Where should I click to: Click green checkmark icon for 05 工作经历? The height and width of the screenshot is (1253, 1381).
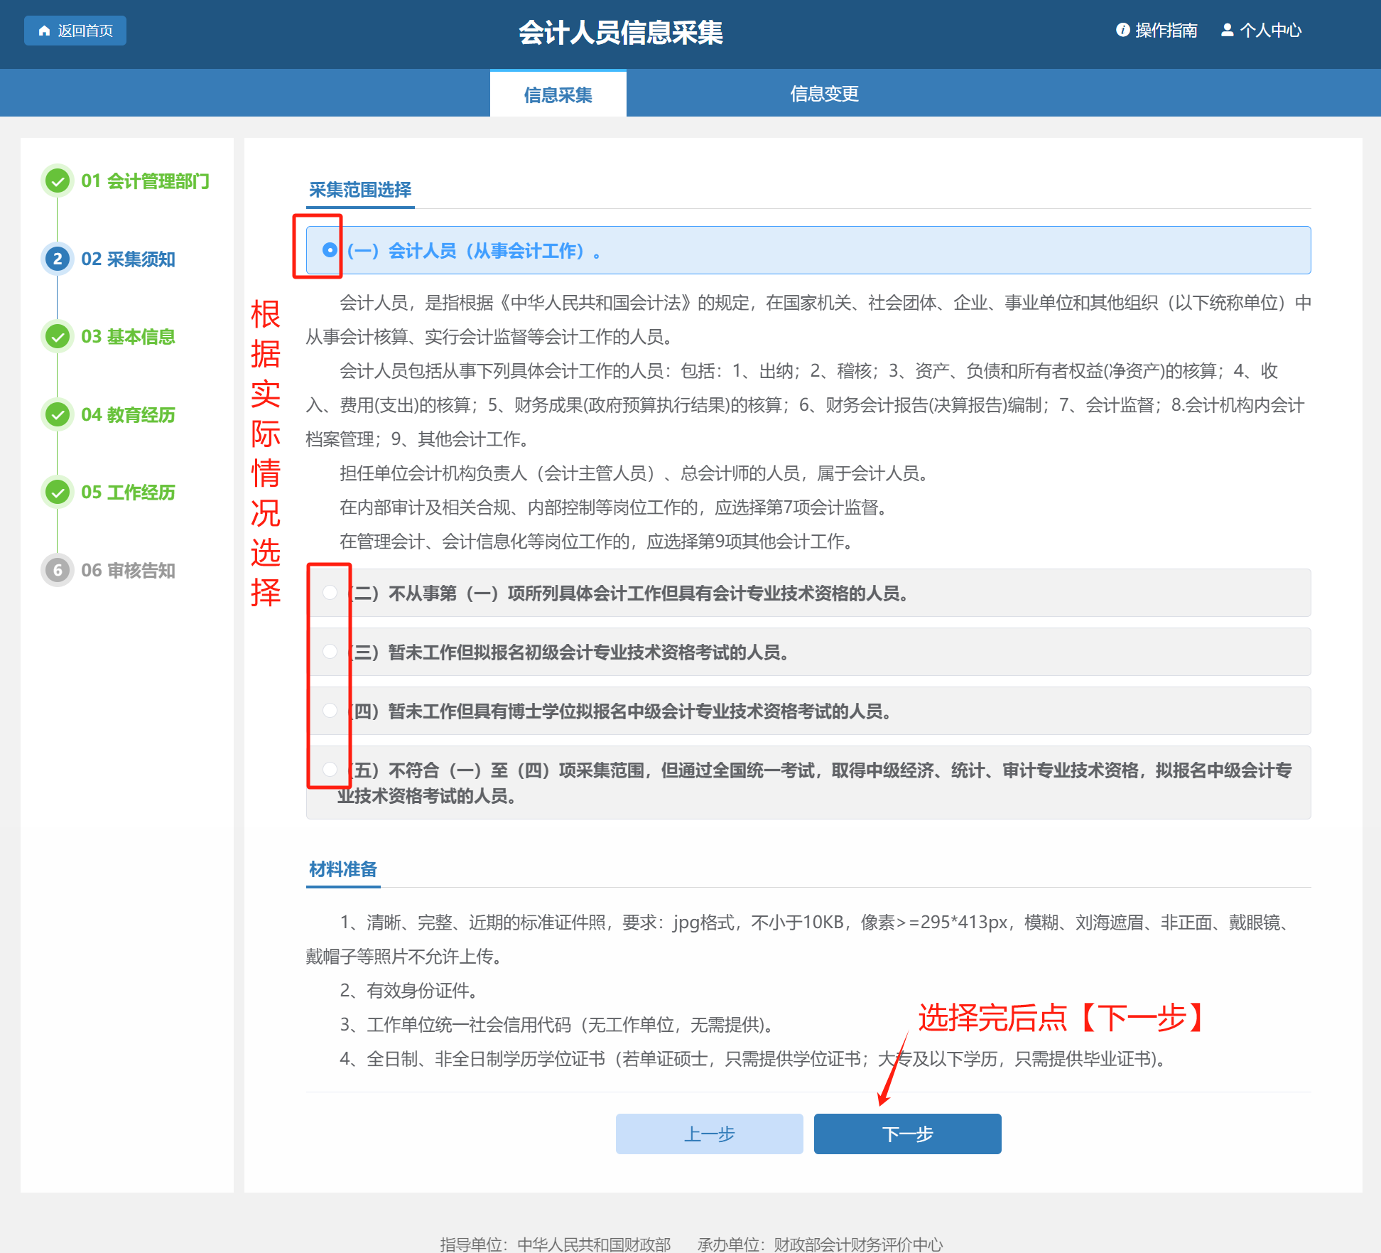point(58,492)
